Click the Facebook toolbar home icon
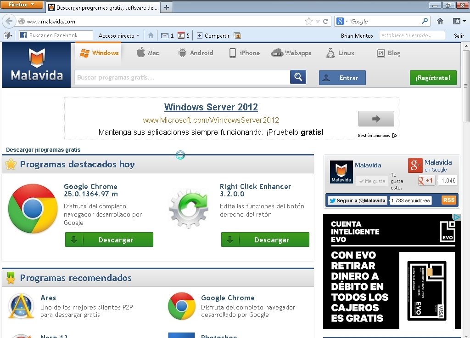Screen dimensions: 470x338 (151, 35)
